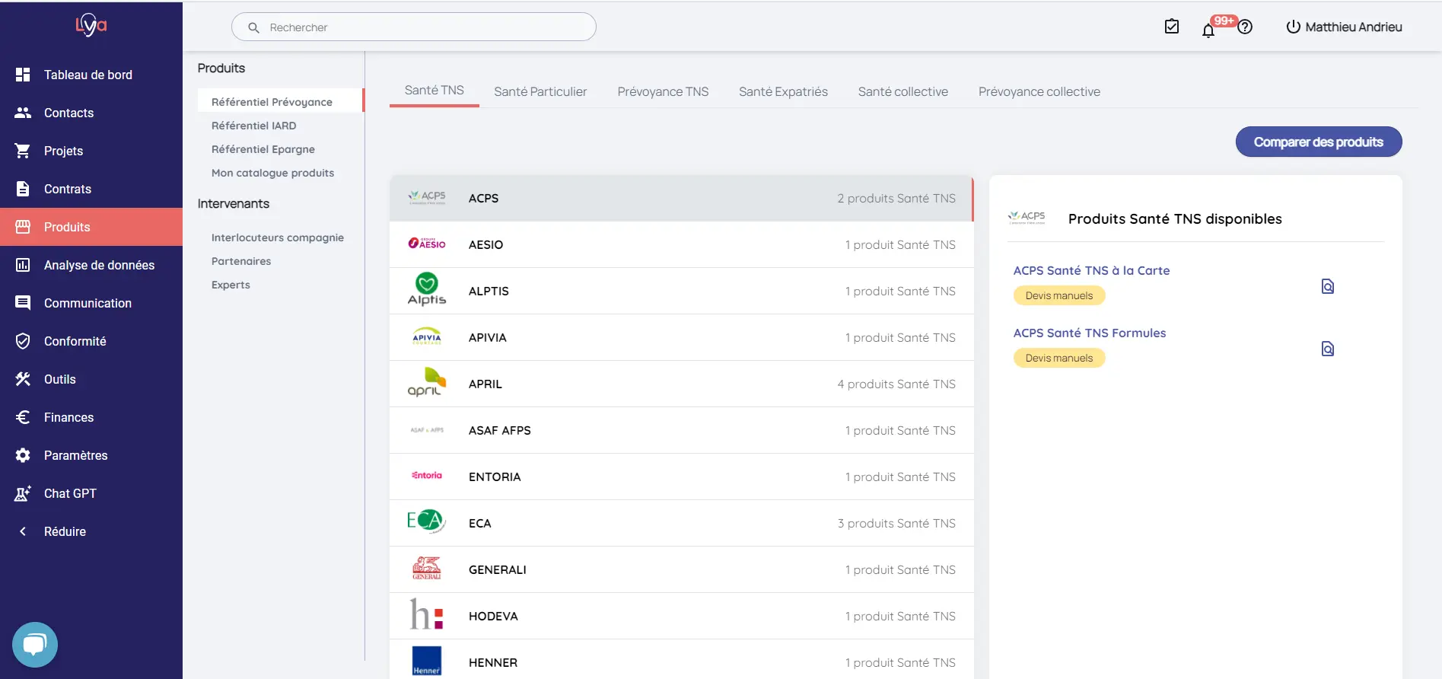Switch to Santé TNS tab
Screen dimensions: 1442x679
click(x=434, y=90)
